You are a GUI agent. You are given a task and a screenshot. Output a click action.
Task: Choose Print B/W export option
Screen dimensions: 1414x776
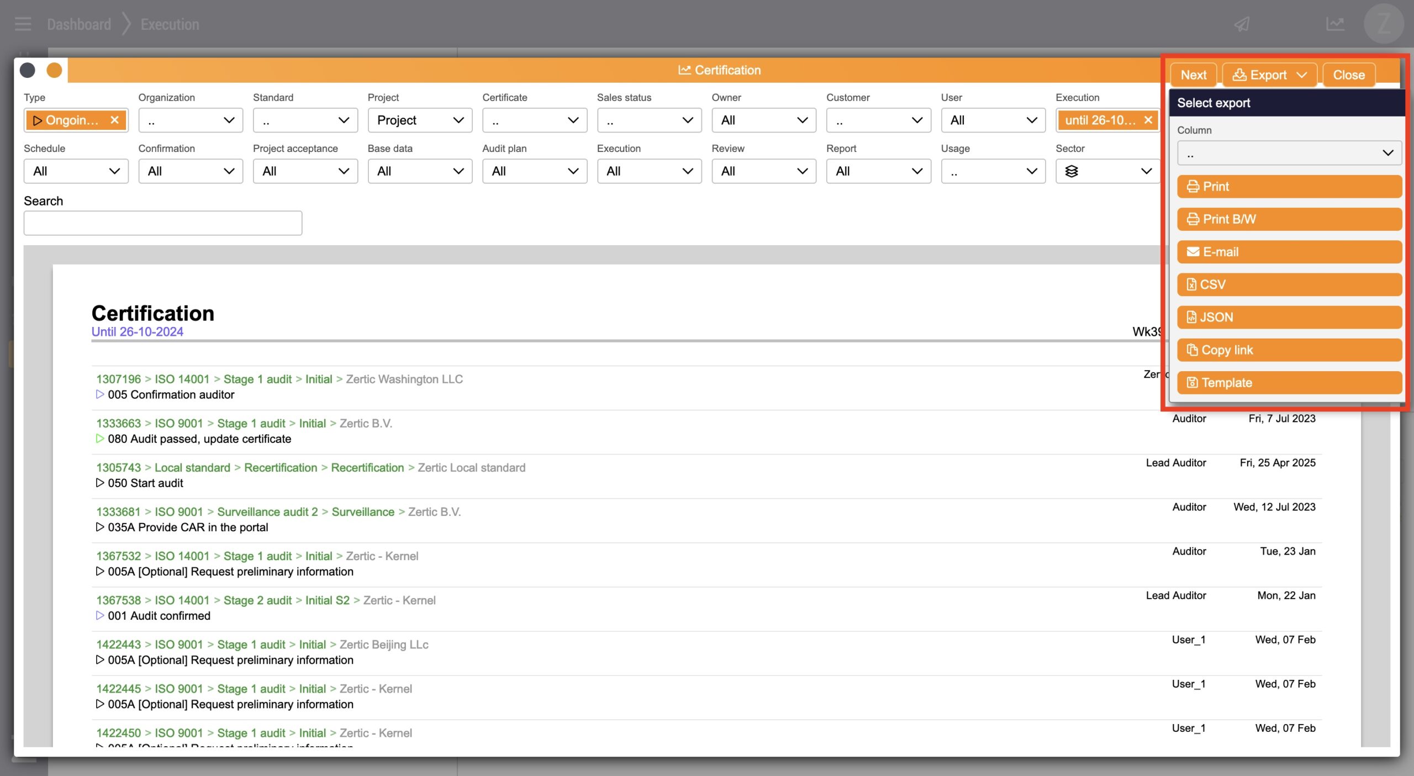(x=1289, y=219)
